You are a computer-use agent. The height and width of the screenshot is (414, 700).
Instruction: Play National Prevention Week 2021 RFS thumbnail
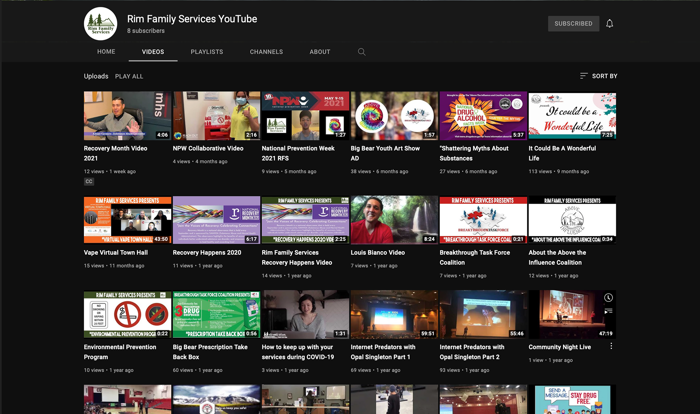click(305, 116)
